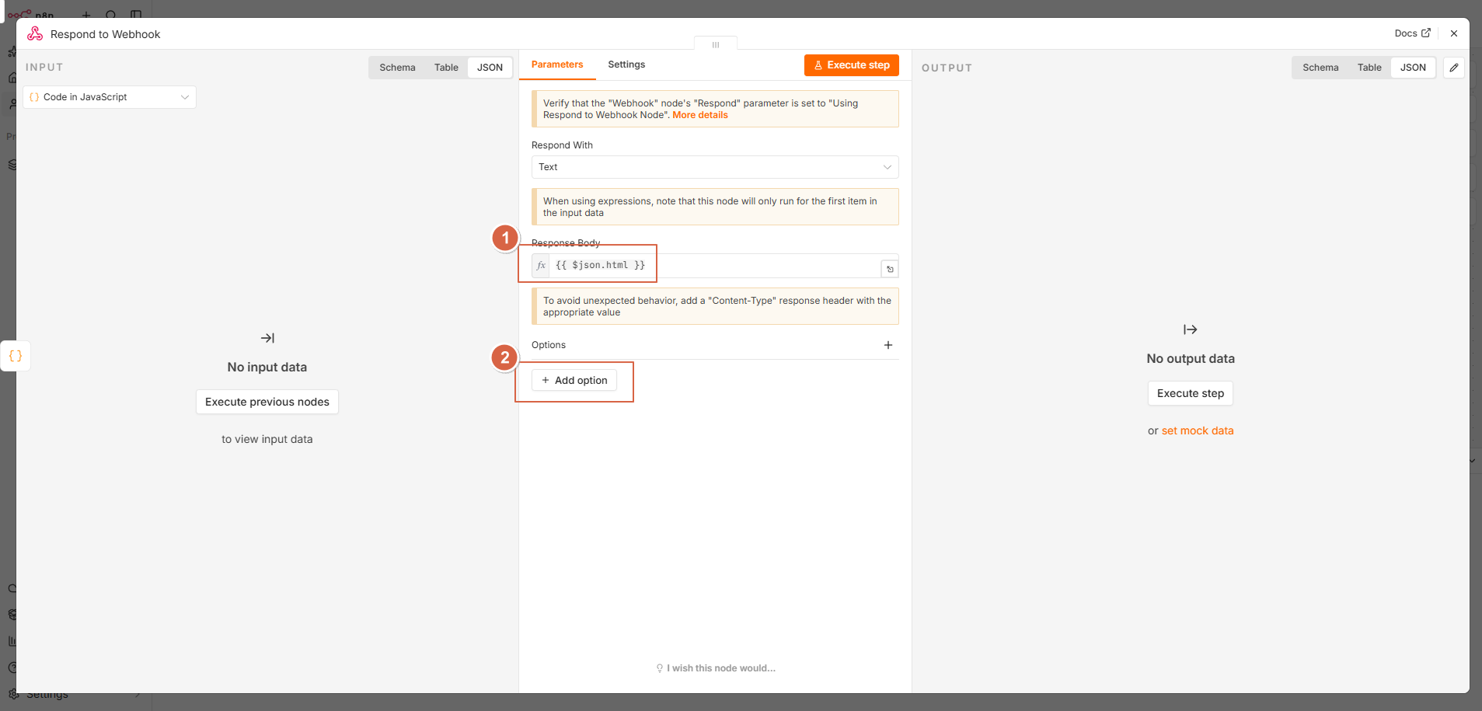Open the More details link
Image resolution: width=1482 pixels, height=711 pixels.
coord(700,115)
